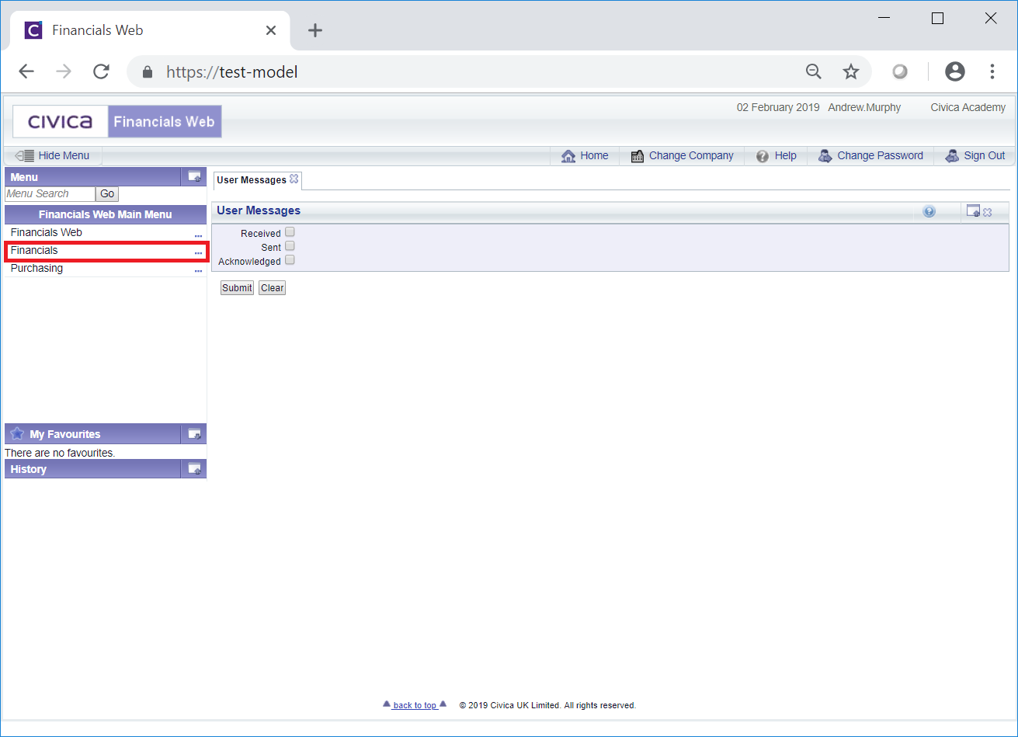The width and height of the screenshot is (1018, 737).
Task: Click the Hide Menu button
Action: 53,155
